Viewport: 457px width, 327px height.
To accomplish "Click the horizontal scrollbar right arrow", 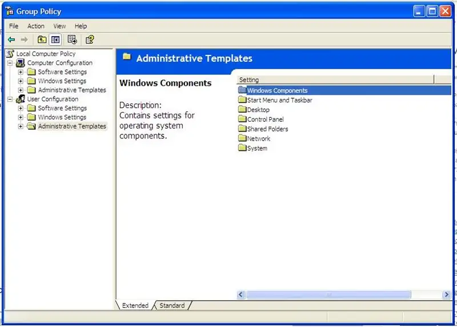I will pos(446,294).
